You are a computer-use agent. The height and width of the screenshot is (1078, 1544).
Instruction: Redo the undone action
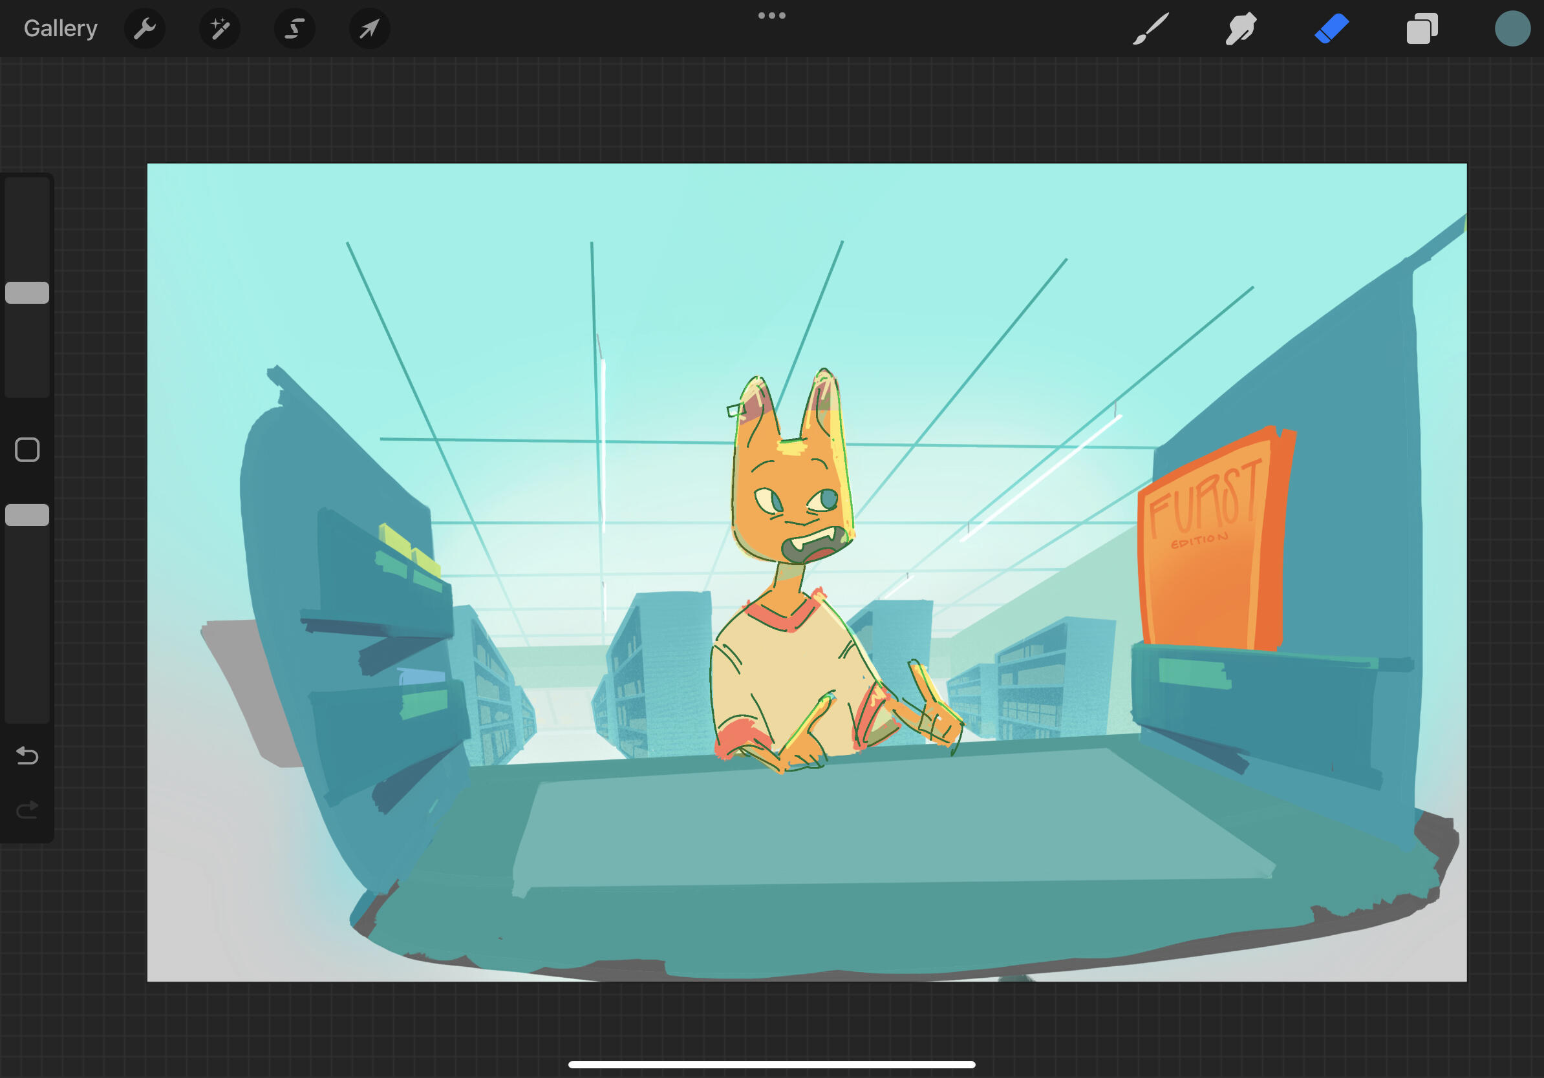(x=27, y=810)
